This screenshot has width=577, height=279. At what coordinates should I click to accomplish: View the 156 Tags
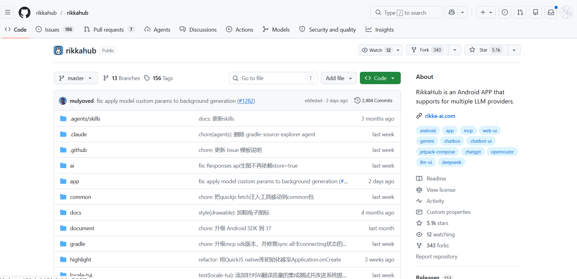click(159, 78)
